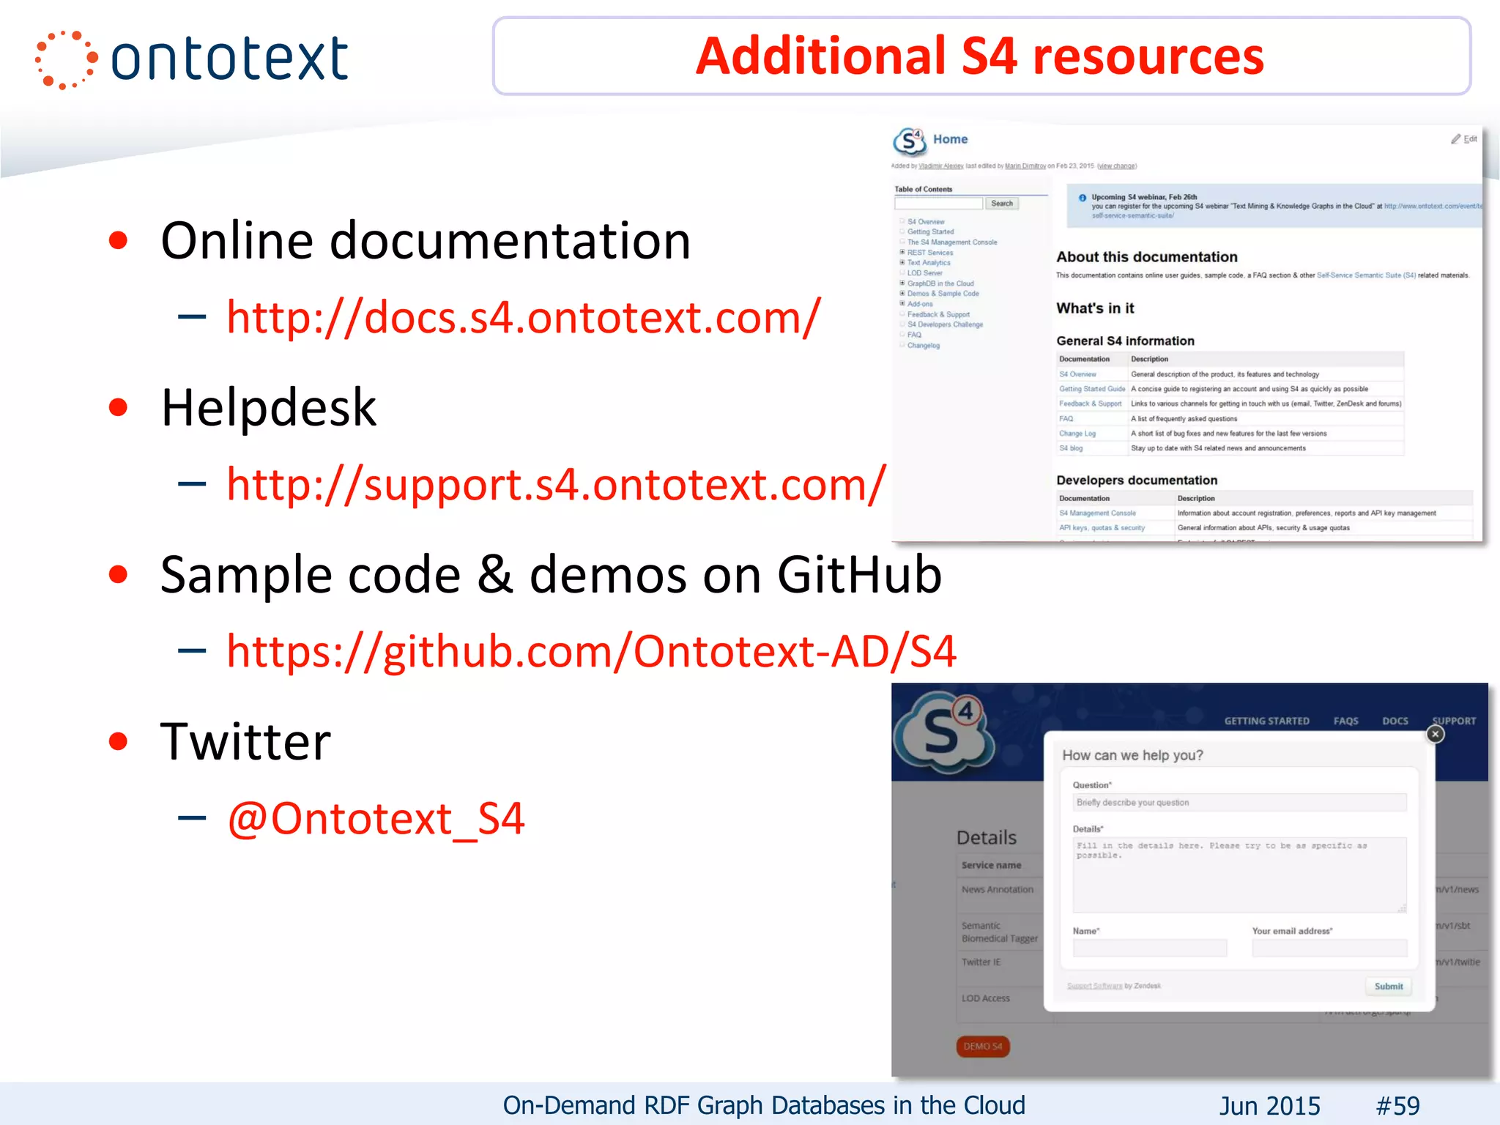This screenshot has width=1500, height=1125.
Task: Open the support.s4.ontotext.com helpdesk link
Action: click(556, 484)
